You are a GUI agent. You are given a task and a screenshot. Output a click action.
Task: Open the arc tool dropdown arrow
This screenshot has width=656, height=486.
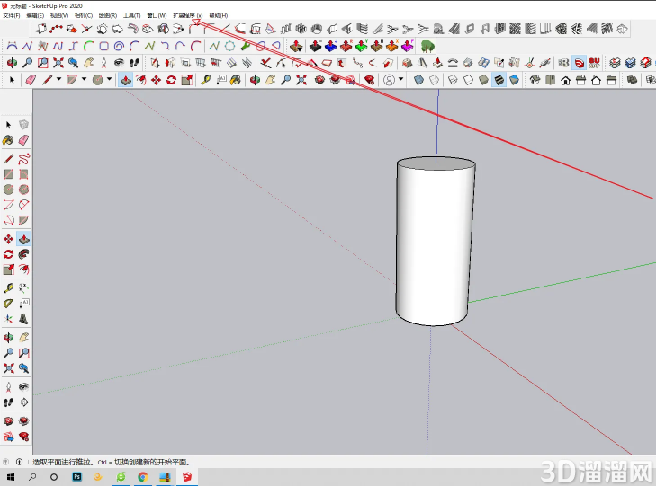[84, 79]
